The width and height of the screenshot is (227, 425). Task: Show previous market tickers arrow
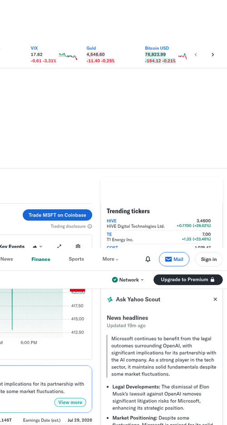[196, 54]
